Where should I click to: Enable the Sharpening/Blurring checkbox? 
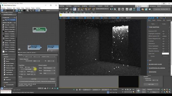[x=169, y=68]
